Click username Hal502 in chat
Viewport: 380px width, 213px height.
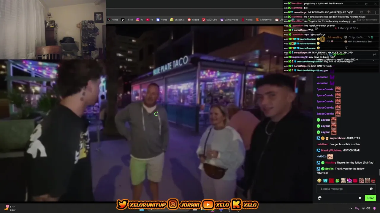(x=321, y=156)
